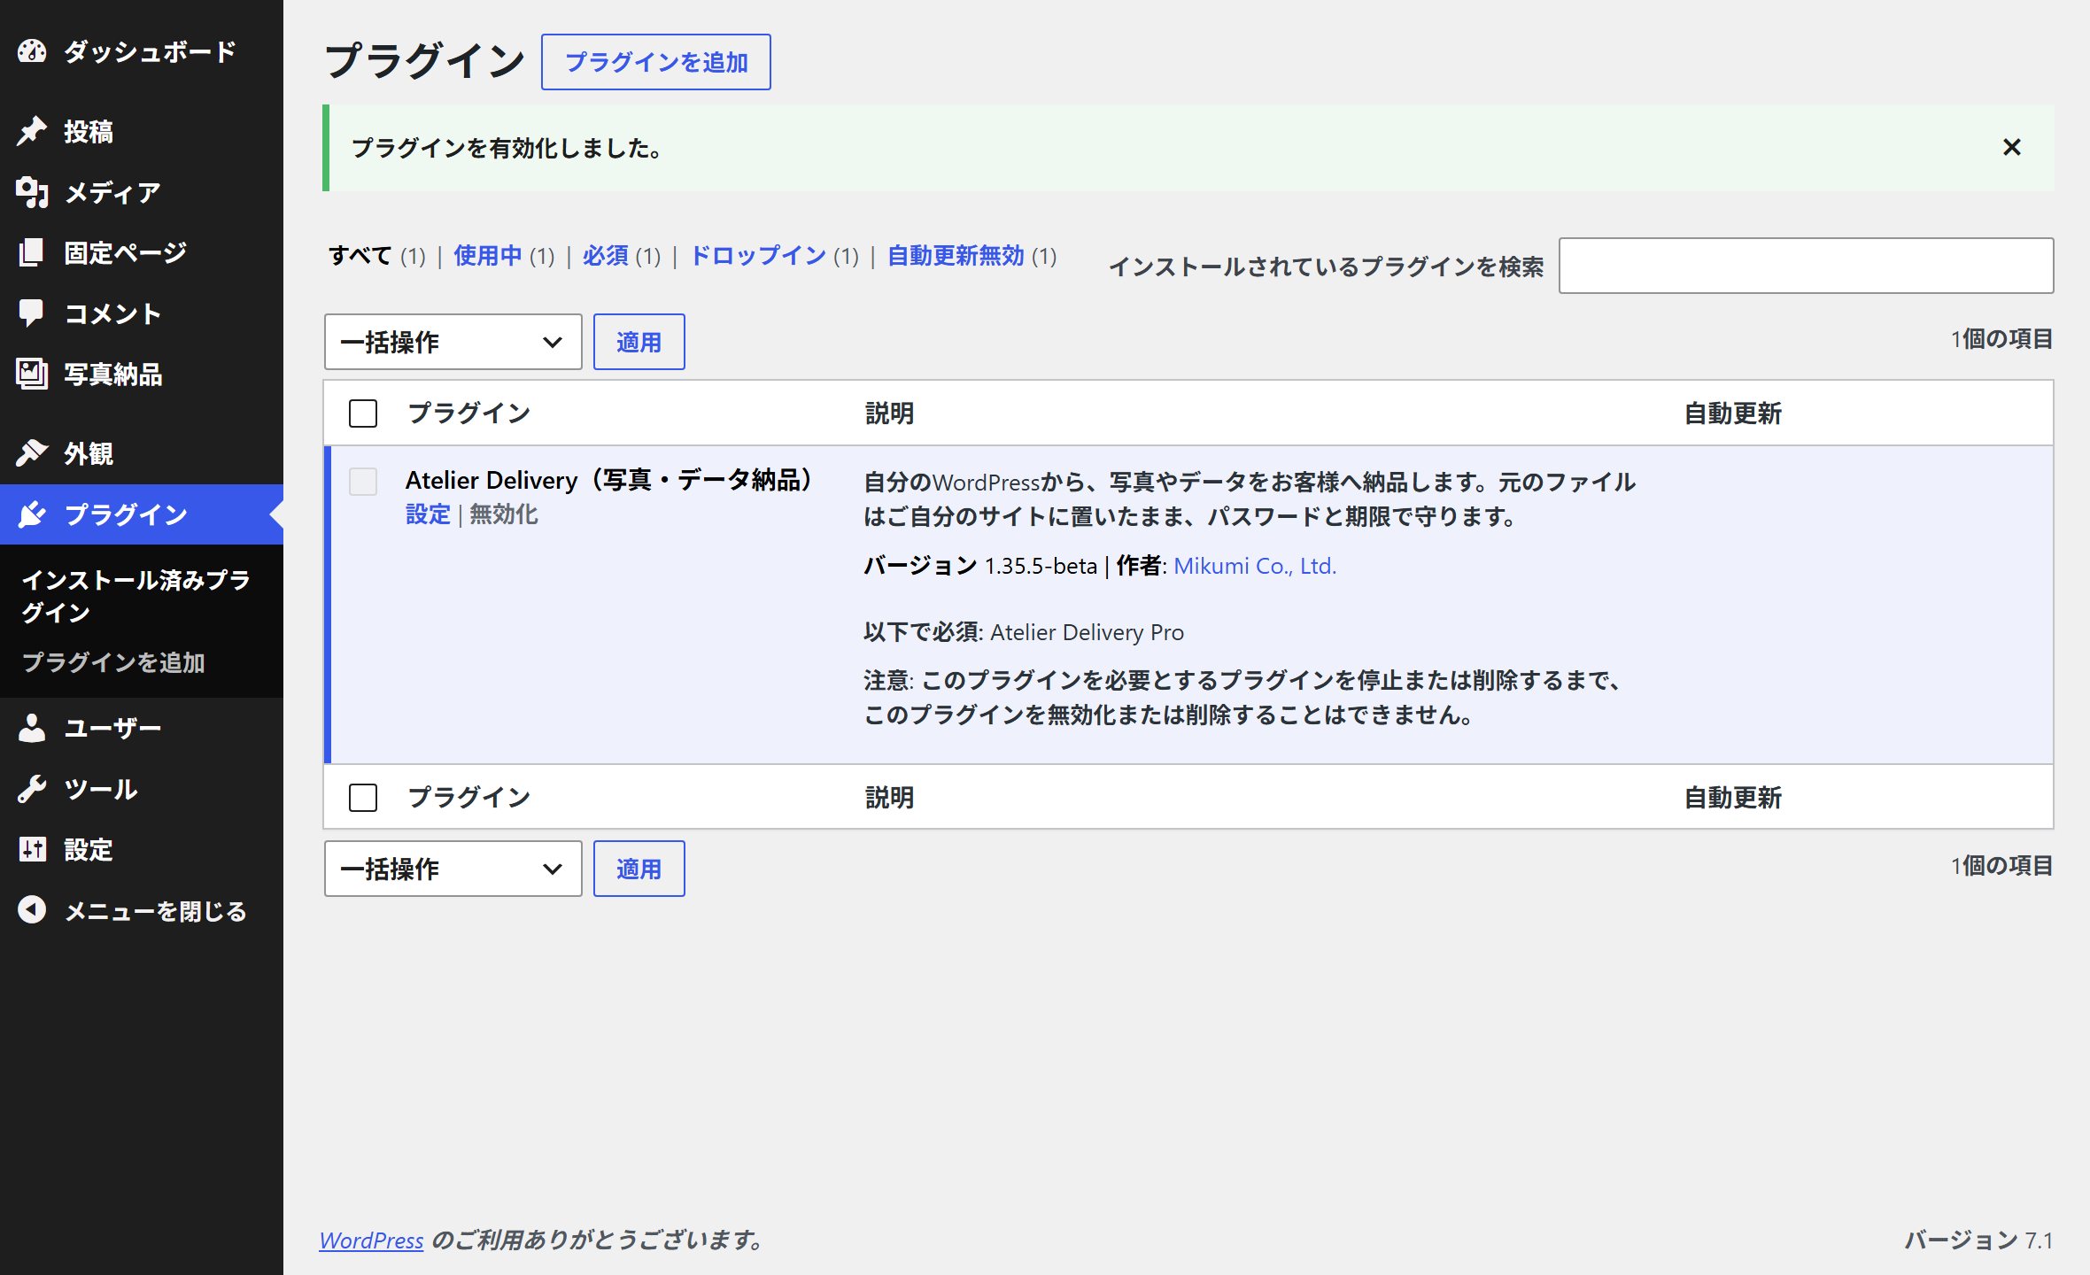
Task: Open ユーザー menu label in sidebar
Action: tap(112, 728)
